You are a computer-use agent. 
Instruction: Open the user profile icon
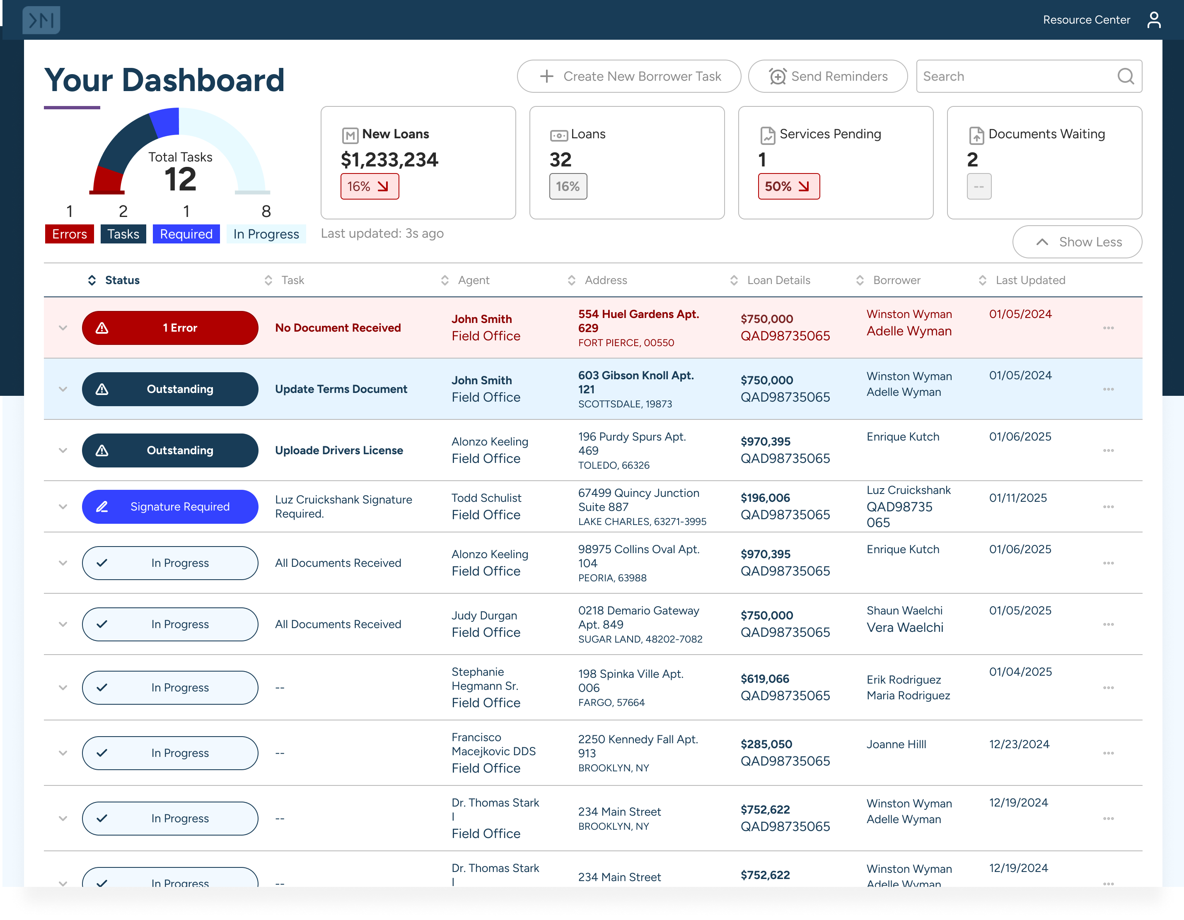point(1154,20)
